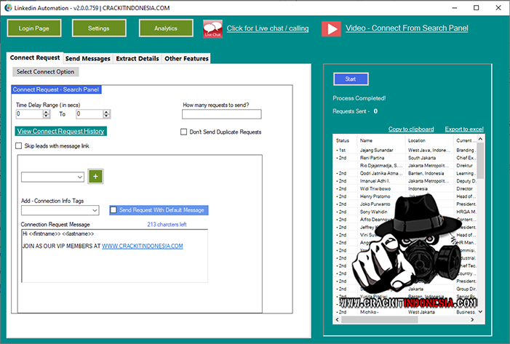The image size is (510, 344).
Task: Click the red video play icon
Action: (331, 28)
